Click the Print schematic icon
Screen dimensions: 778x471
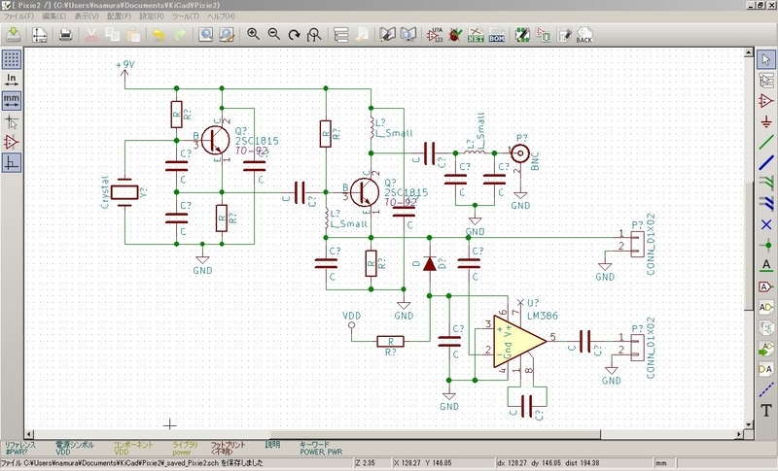point(65,36)
